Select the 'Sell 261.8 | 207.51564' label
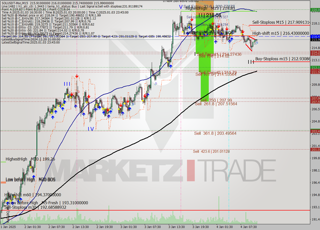Image resolution: width=320 pixels, height=230 pixels. click(216, 104)
